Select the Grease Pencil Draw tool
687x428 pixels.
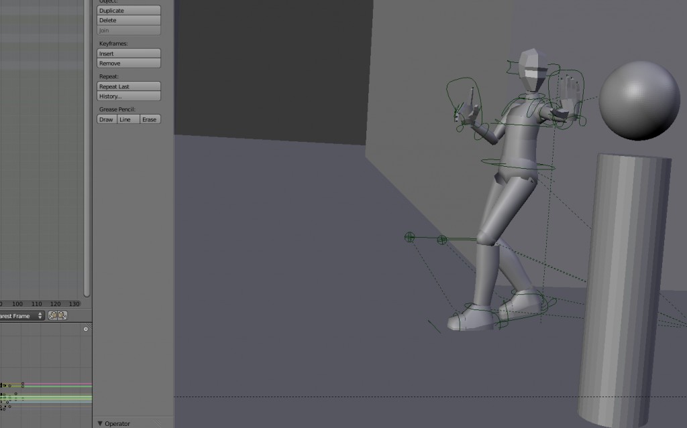click(105, 119)
